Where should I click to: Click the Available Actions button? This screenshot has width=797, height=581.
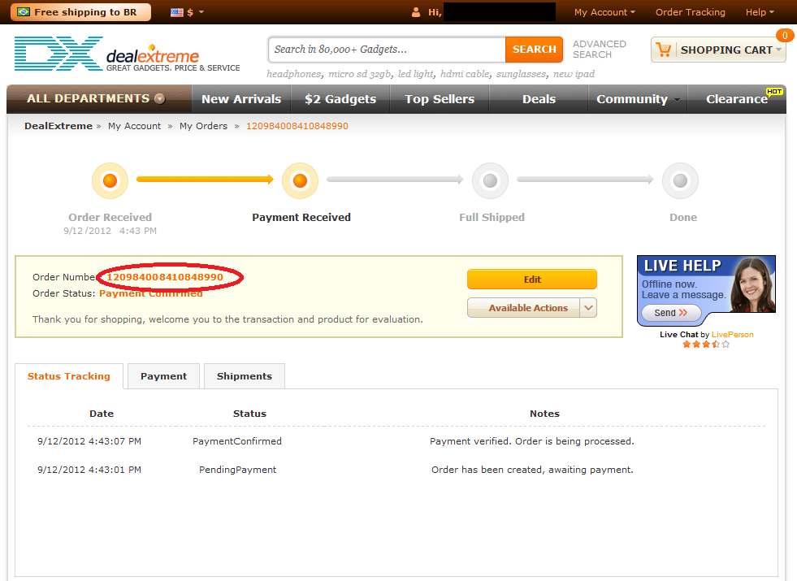click(x=523, y=308)
